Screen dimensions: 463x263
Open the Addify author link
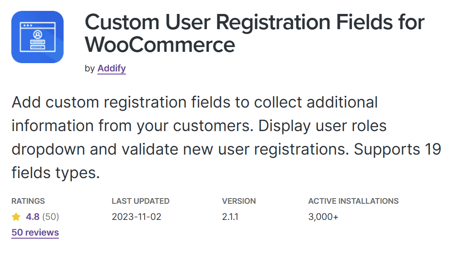(x=112, y=68)
